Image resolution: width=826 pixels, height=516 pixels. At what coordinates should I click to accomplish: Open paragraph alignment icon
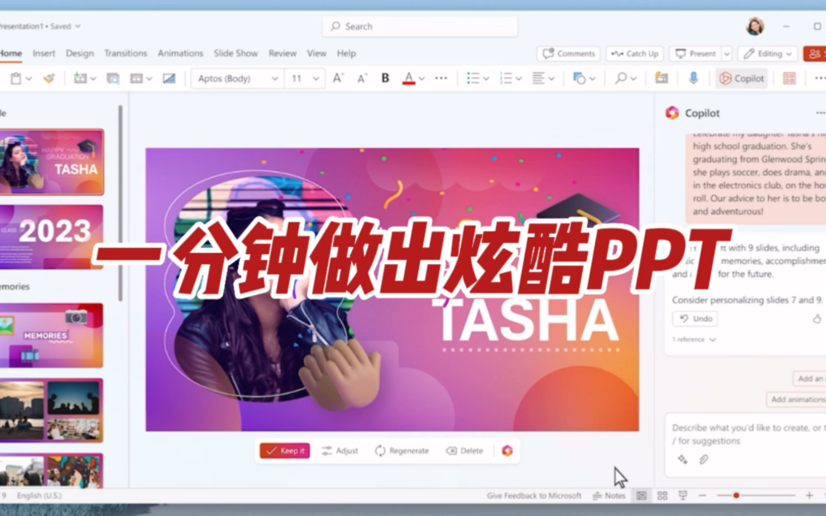click(538, 78)
